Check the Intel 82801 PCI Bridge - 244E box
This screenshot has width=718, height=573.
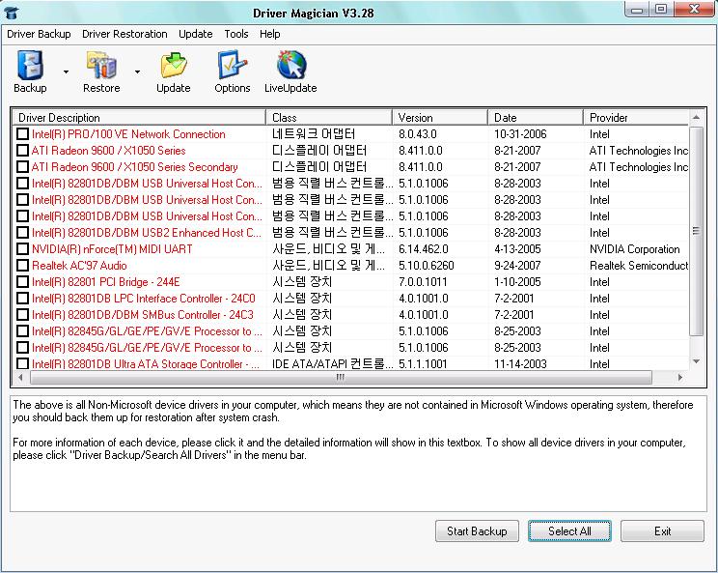[x=22, y=282]
